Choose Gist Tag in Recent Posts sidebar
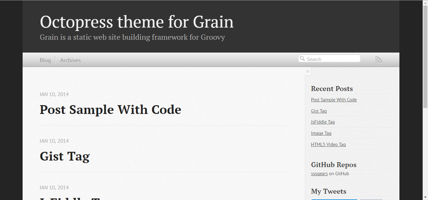Viewport: 428px width, 200px height. point(319,111)
